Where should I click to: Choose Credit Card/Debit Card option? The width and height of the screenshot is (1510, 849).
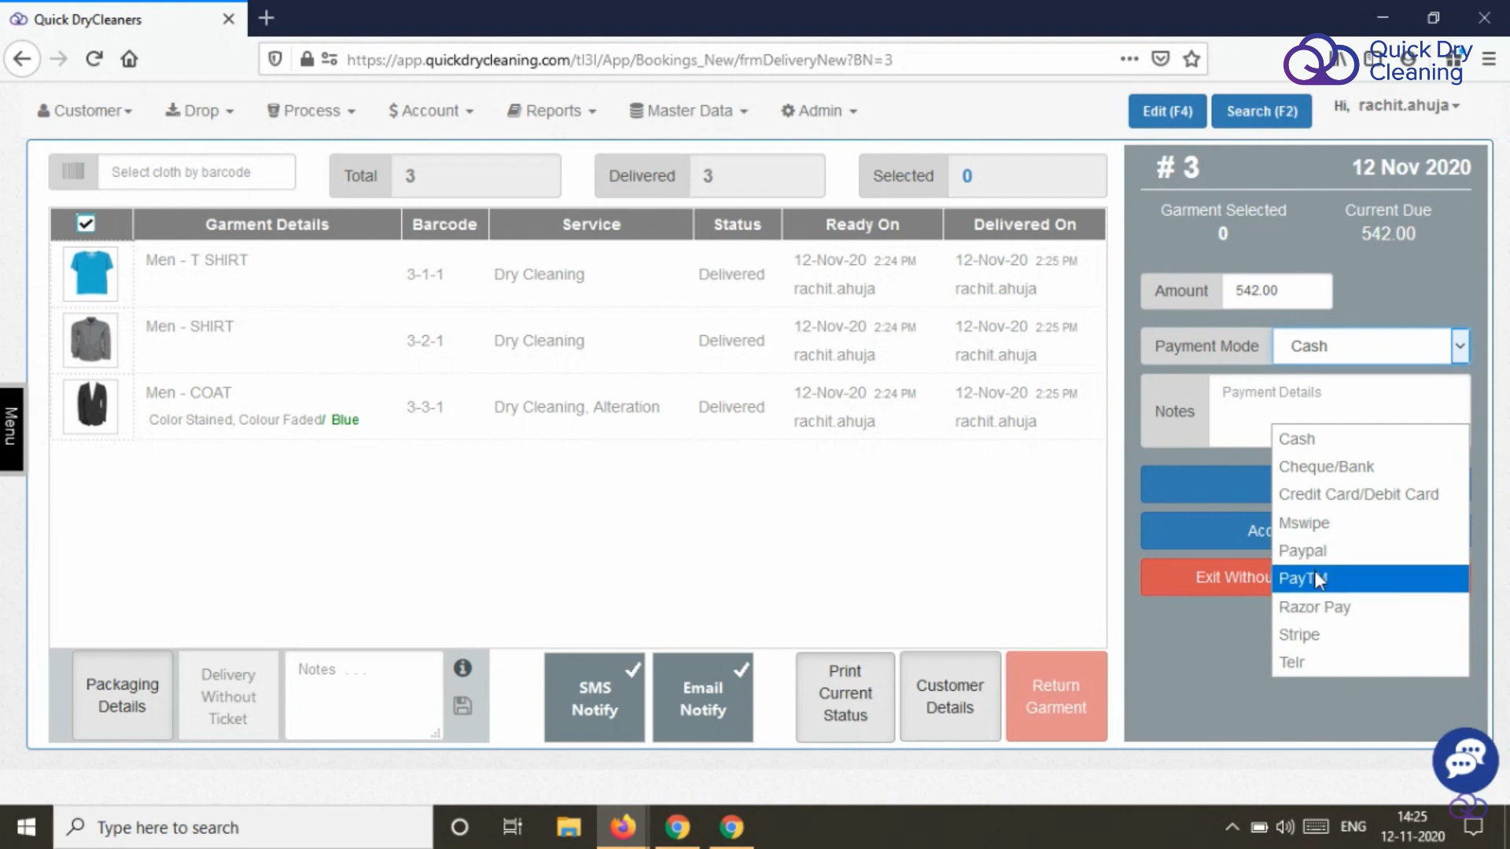(1358, 494)
